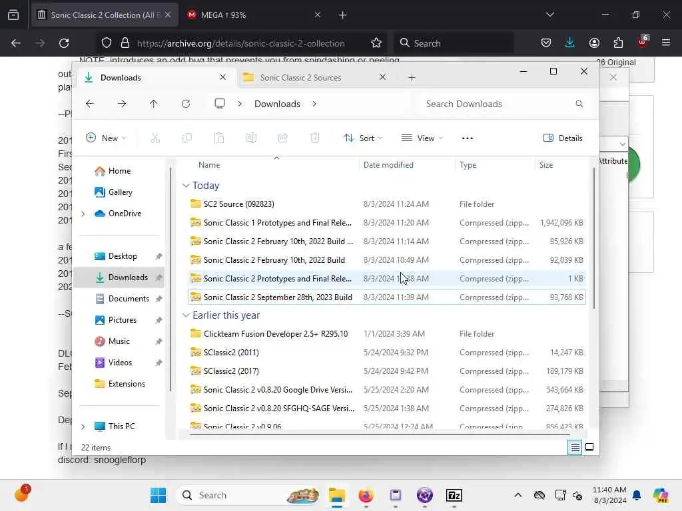Open the New dropdown
682x511 pixels.
click(x=106, y=138)
